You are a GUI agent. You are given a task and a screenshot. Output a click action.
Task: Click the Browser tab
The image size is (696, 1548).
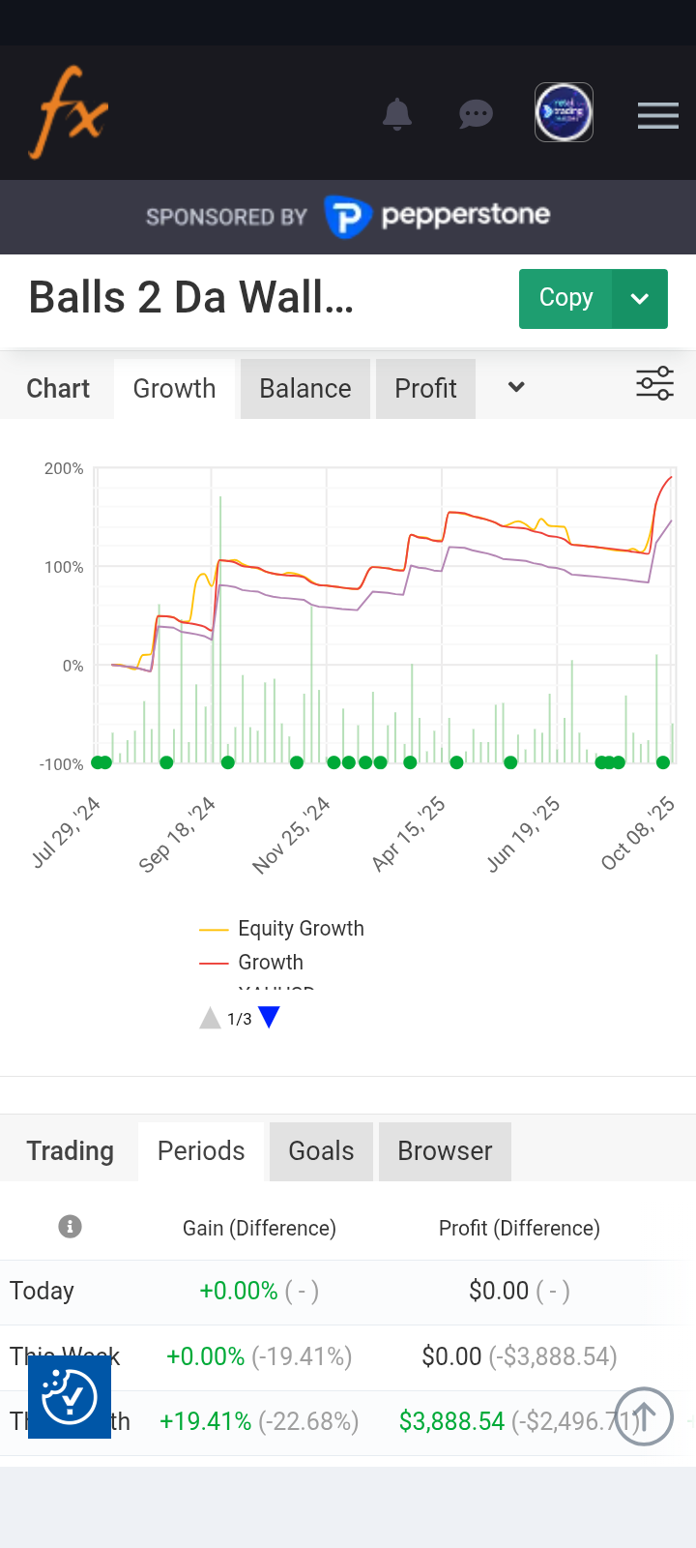tap(445, 1151)
